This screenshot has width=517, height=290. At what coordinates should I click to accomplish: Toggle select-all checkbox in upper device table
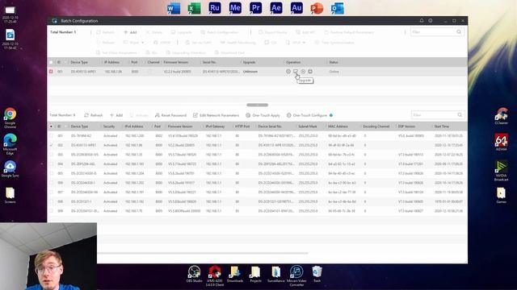(x=51, y=62)
